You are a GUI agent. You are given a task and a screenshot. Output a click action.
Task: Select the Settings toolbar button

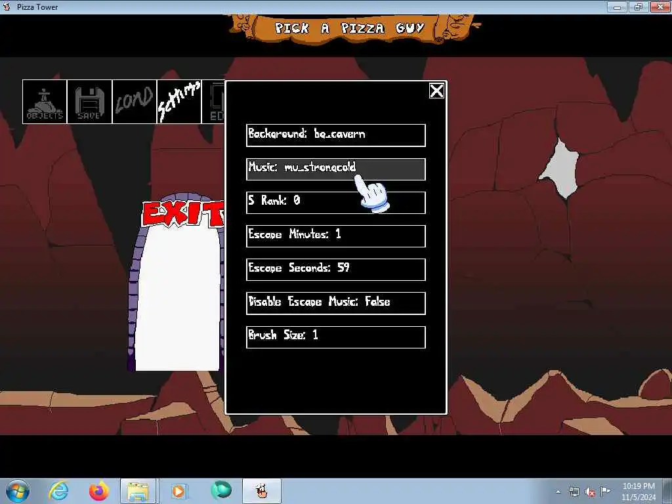[x=179, y=102]
